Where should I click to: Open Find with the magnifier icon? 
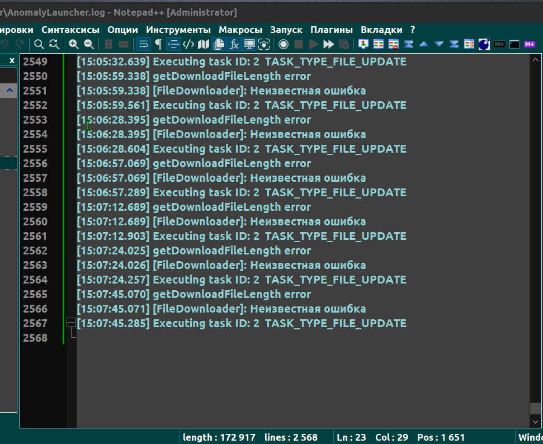click(x=39, y=44)
